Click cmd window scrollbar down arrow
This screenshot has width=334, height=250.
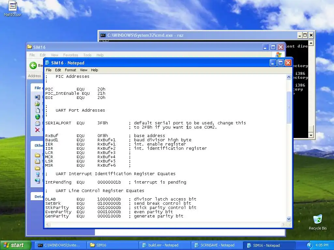[311, 135]
